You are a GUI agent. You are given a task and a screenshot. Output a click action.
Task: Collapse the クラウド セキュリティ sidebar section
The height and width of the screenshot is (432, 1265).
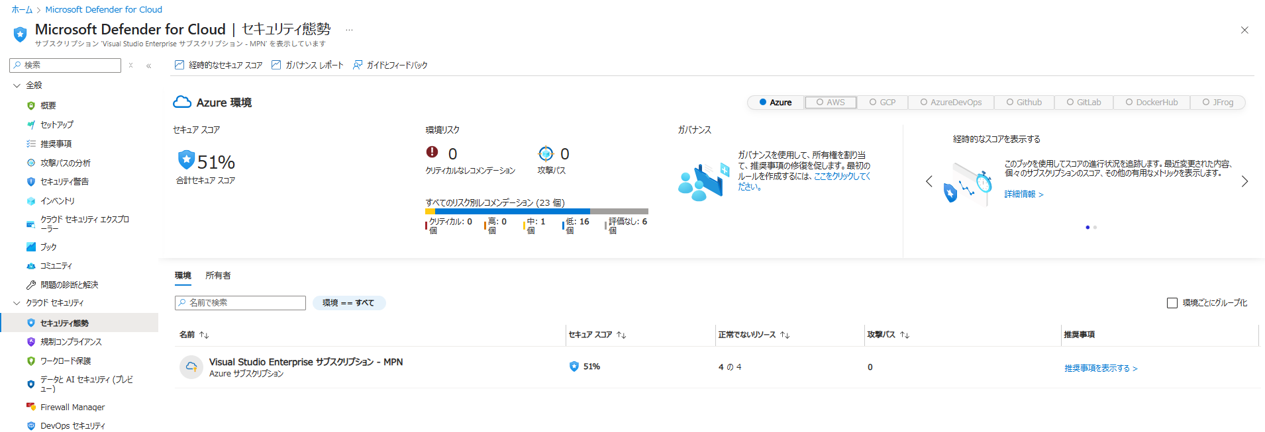click(x=17, y=303)
